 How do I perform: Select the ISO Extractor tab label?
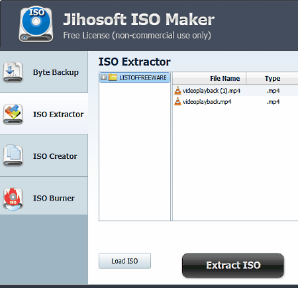coord(58,115)
